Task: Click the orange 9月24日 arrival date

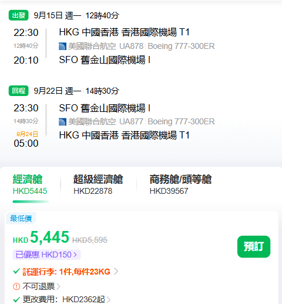Action: pyautogui.click(x=27, y=134)
